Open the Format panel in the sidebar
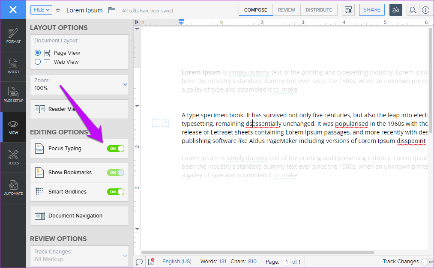 pos(13,36)
